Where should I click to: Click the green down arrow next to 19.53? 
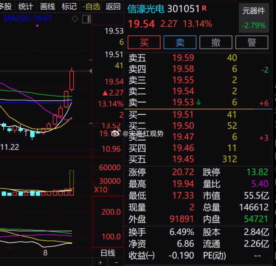click(x=198, y=102)
